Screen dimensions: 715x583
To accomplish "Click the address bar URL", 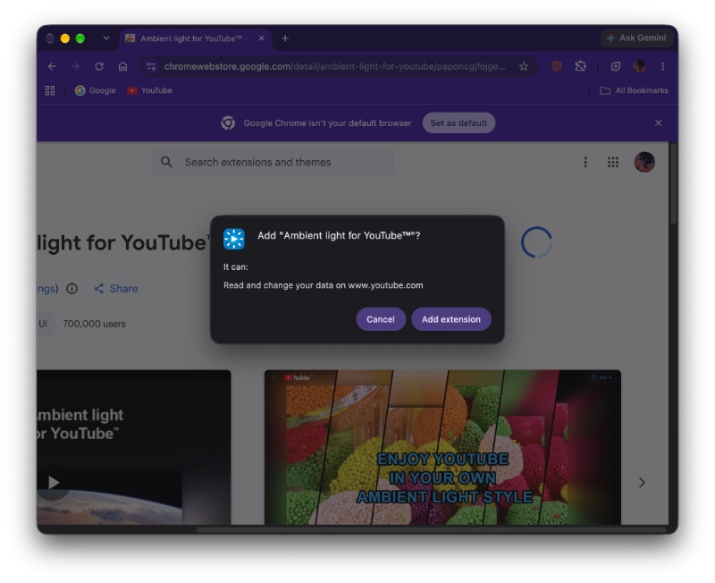I will tap(334, 66).
